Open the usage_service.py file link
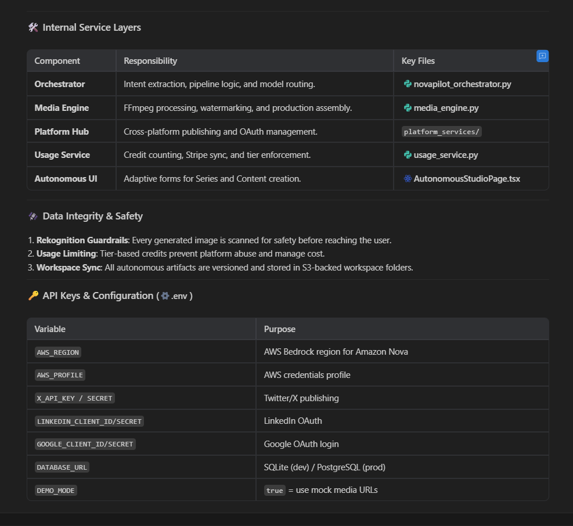 pos(446,155)
